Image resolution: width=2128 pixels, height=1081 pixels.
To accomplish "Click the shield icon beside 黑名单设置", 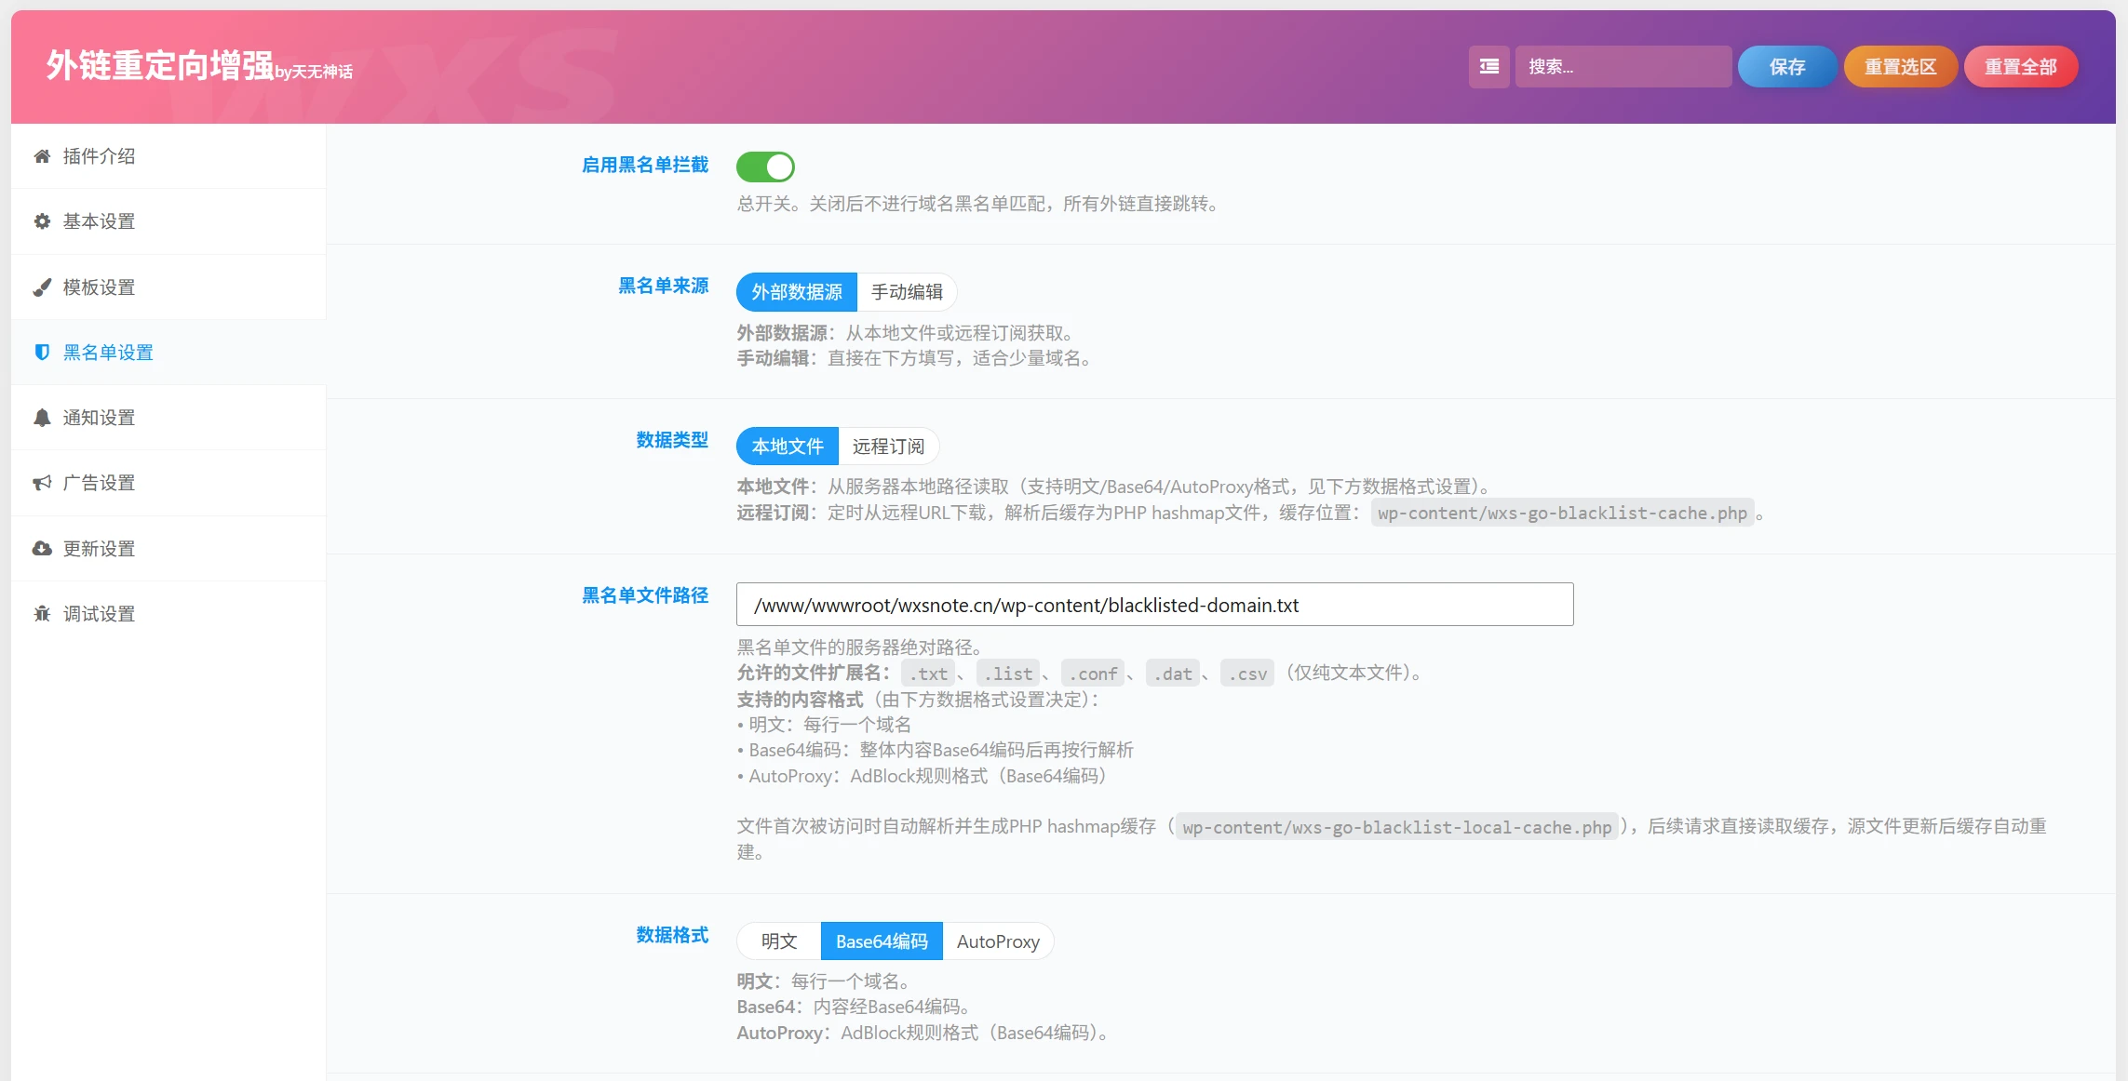I will click(42, 353).
